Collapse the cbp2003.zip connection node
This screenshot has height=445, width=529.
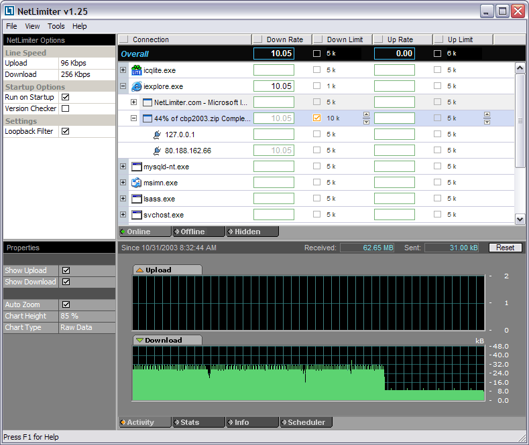tap(134, 118)
